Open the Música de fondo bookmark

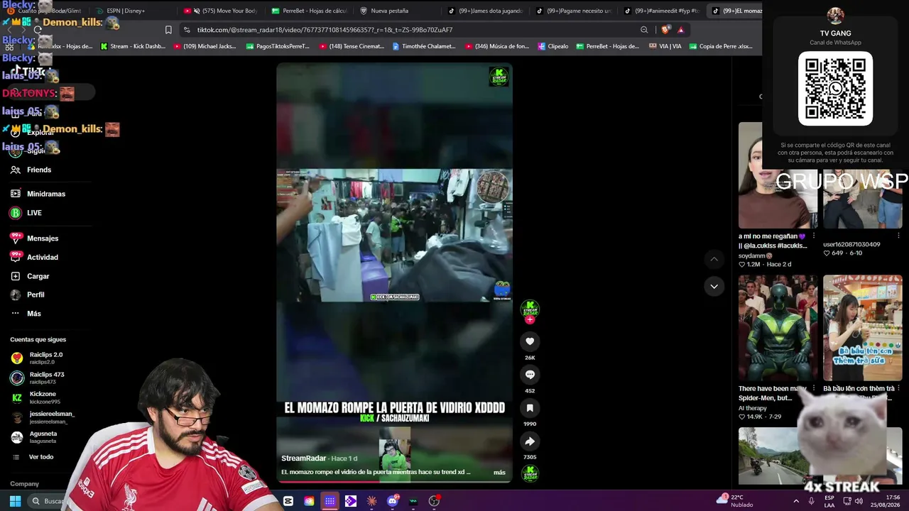coord(498,47)
